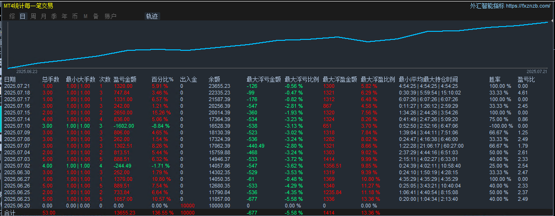This screenshot has height=216, width=555.
Task: Open the 周 weekly statistics tab
Action: [x=33, y=16]
